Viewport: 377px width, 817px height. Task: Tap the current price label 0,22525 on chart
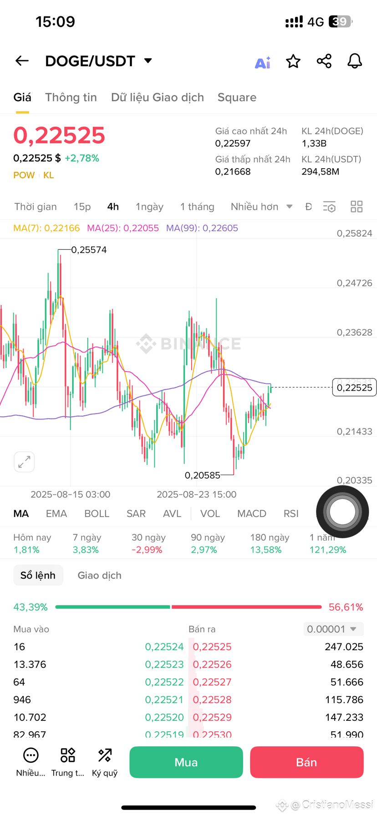[x=355, y=388]
